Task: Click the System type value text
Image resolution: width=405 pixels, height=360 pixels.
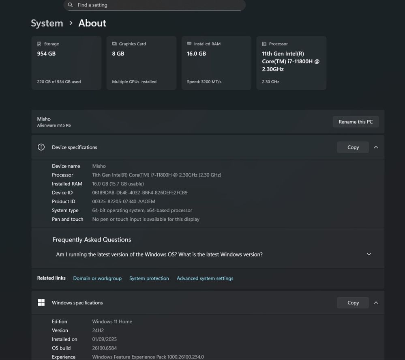Action: [142, 210]
